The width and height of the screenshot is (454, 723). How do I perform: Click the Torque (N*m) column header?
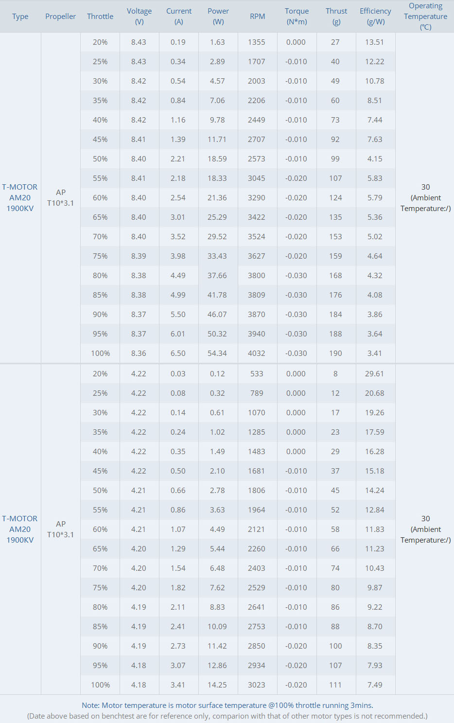[297, 17]
